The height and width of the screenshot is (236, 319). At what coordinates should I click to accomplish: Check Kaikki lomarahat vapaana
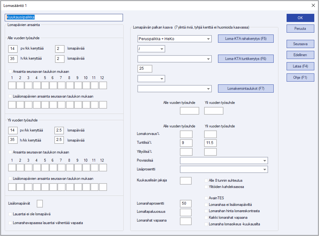coord(207,217)
